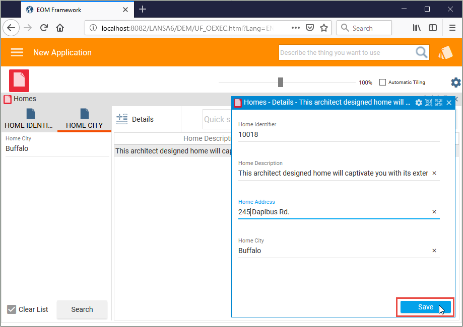Open the hamburger menu in orange header
The width and height of the screenshot is (463, 327).
[x=17, y=52]
